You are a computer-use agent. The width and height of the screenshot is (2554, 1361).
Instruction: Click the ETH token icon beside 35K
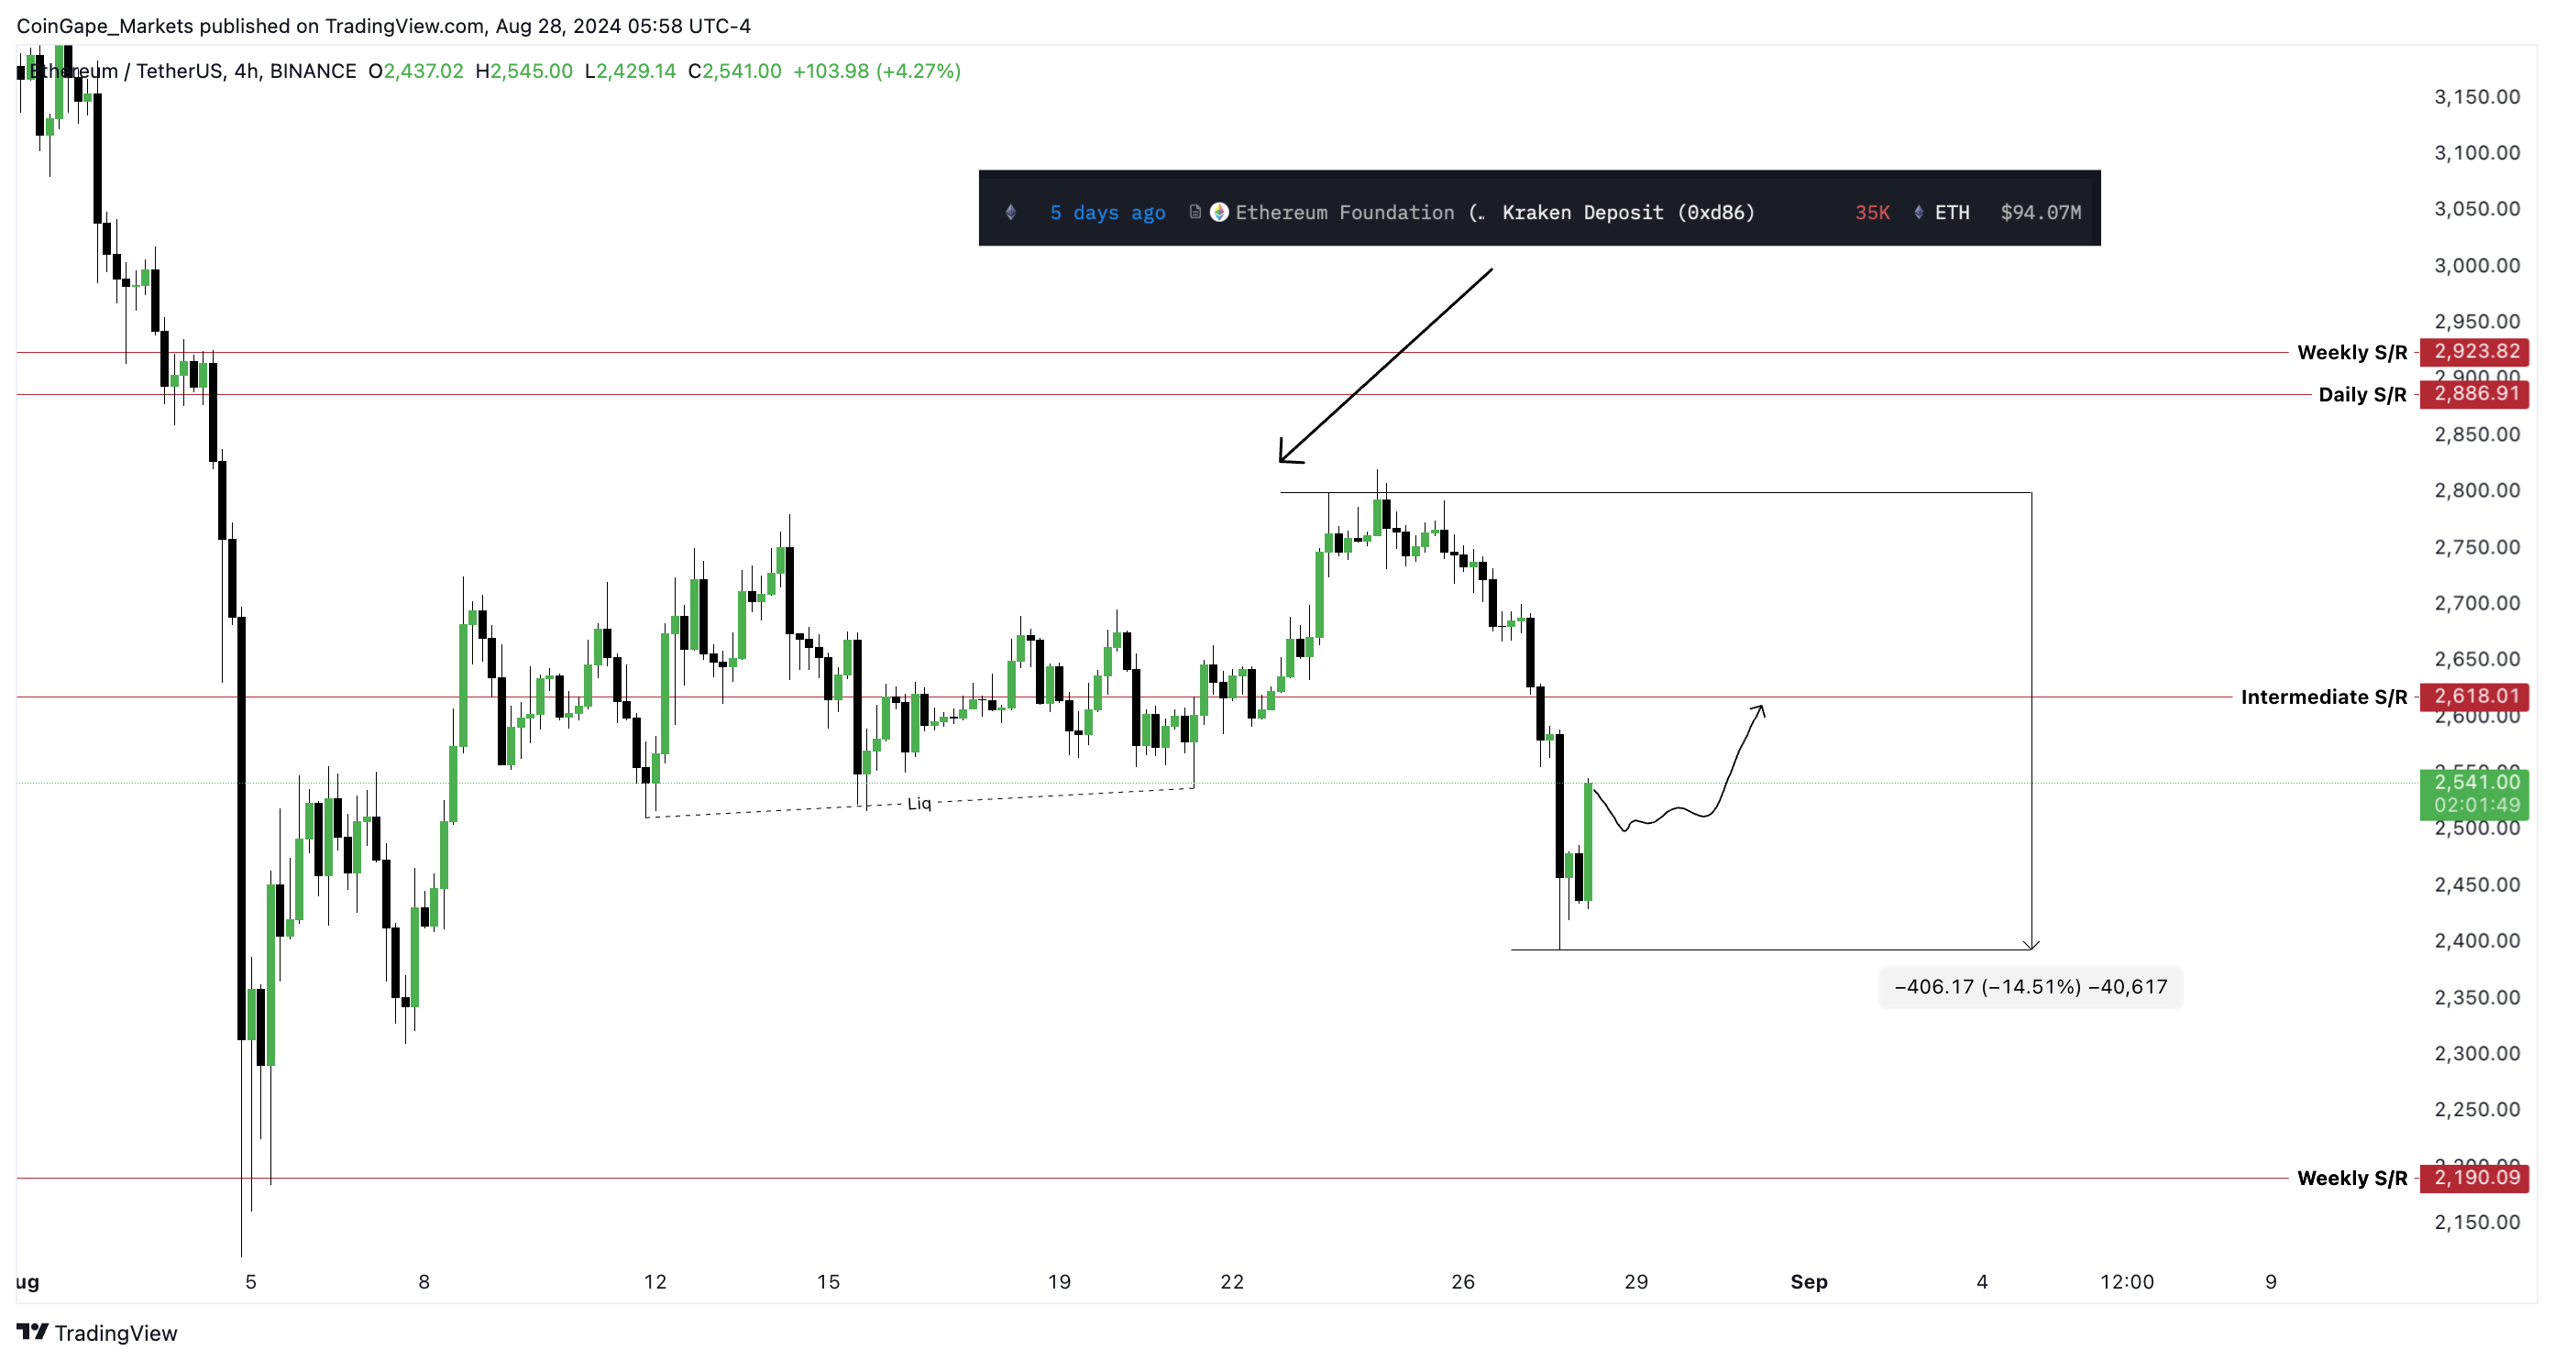coord(1919,212)
